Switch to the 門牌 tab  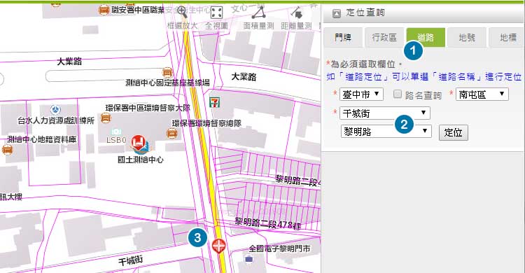point(343,37)
